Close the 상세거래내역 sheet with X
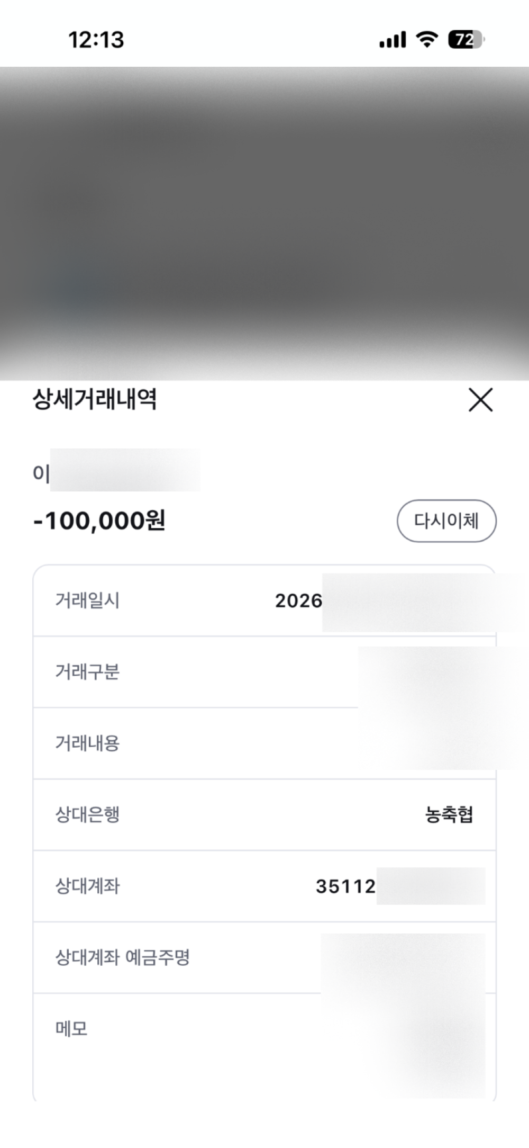 coord(480,400)
